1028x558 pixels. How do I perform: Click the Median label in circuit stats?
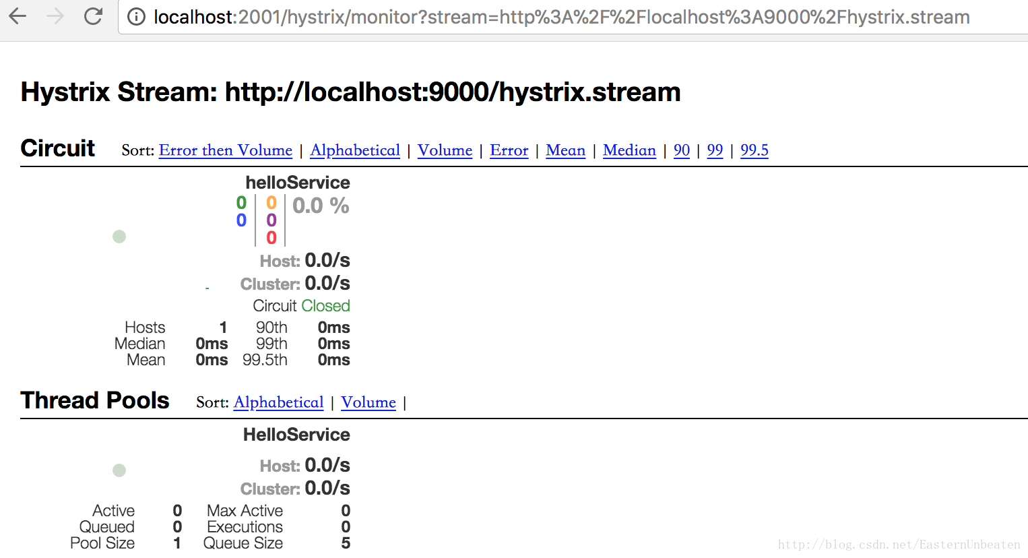click(139, 344)
